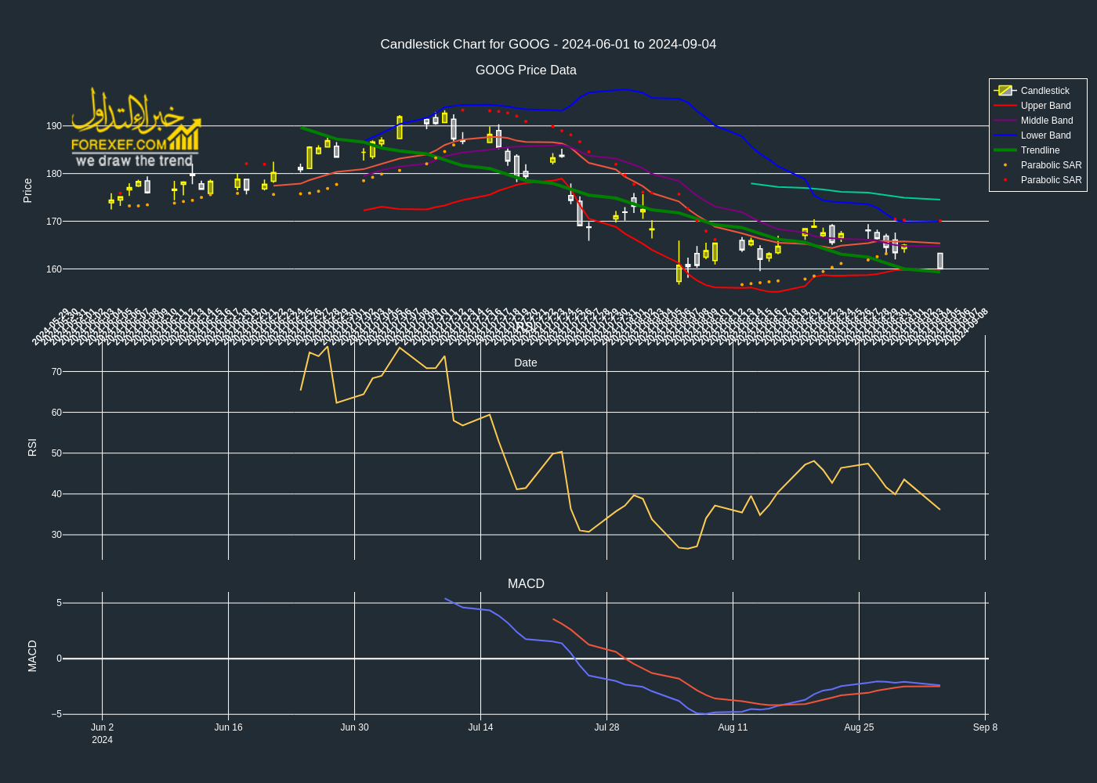Click the MACD axis tick −5
1097x783 pixels.
[56, 714]
